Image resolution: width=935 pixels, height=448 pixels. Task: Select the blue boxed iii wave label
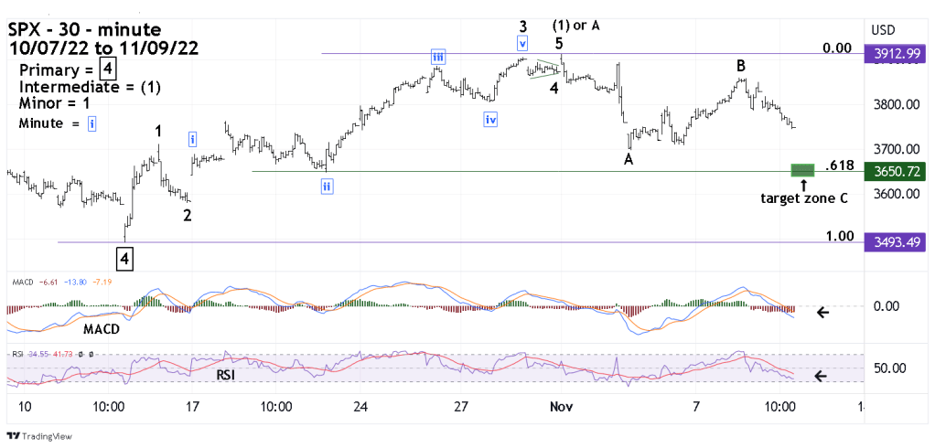tap(439, 58)
